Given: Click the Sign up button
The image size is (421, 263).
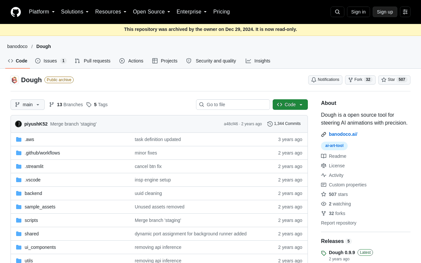Looking at the screenshot, I should [x=385, y=12].
